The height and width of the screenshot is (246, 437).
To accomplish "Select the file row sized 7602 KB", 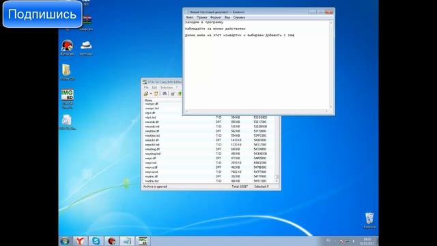I will (209, 172).
